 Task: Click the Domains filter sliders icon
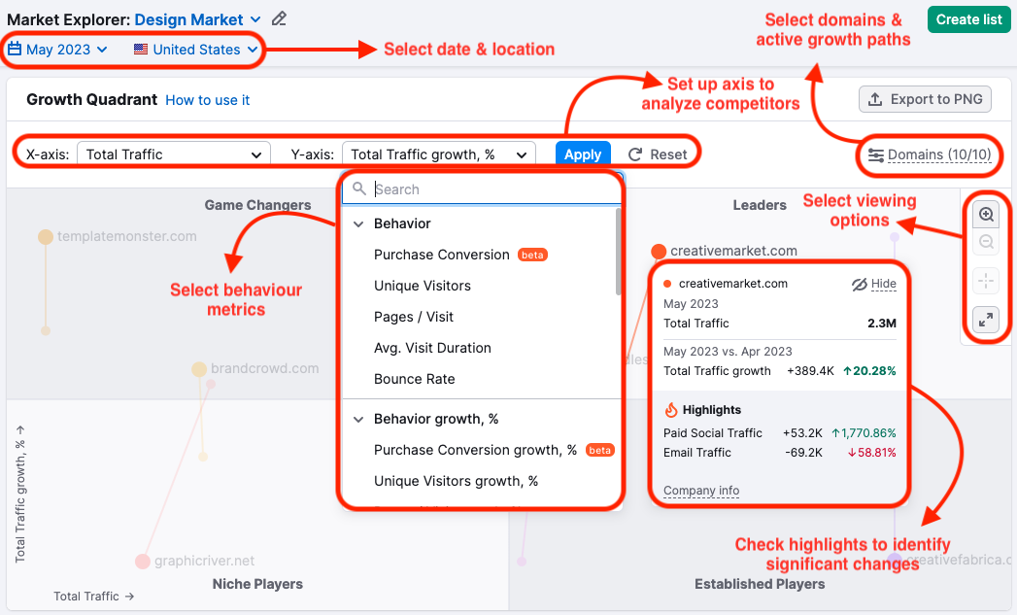tap(876, 155)
